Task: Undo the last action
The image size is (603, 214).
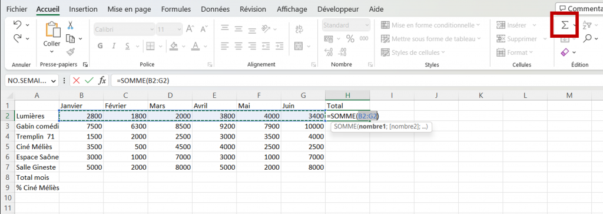Action: (x=17, y=25)
